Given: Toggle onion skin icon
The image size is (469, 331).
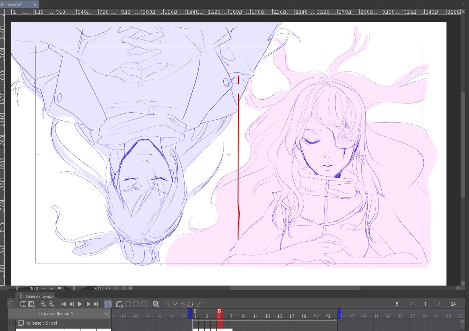Looking at the screenshot, I should click(x=156, y=304).
